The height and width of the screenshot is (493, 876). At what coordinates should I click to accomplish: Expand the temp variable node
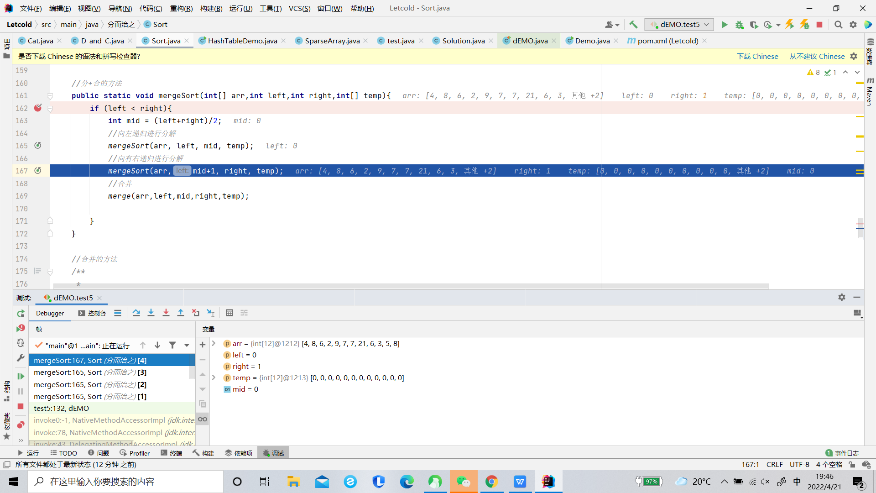click(x=214, y=378)
